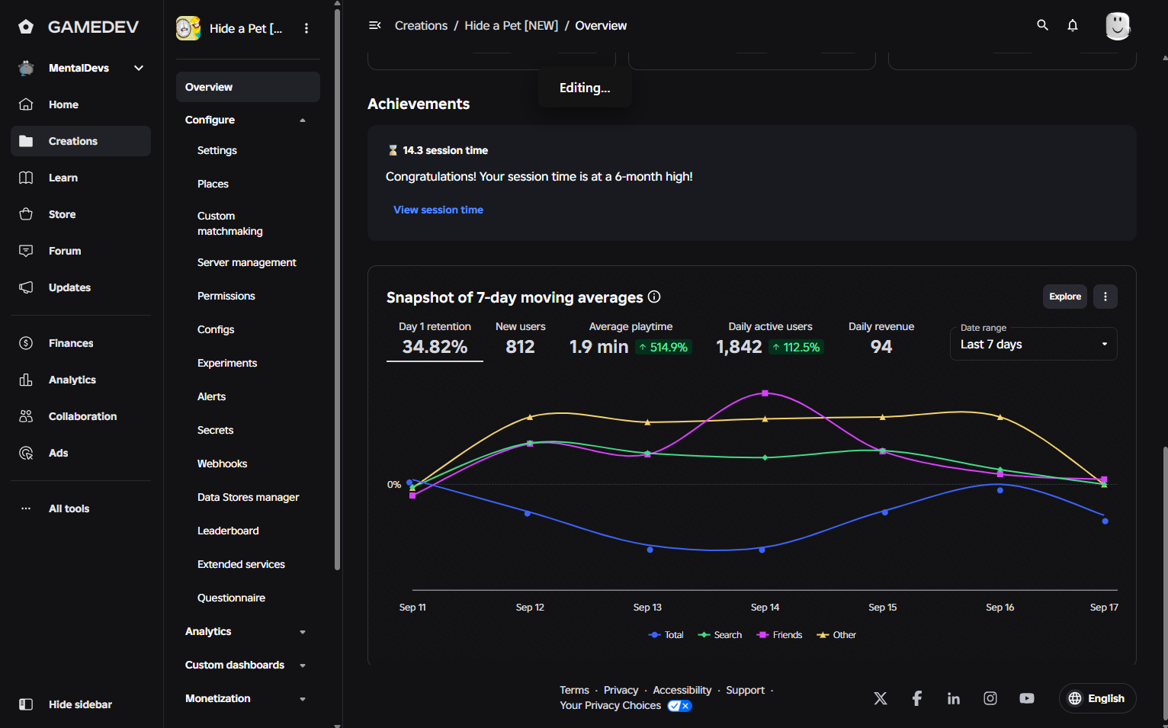Image resolution: width=1168 pixels, height=728 pixels.
Task: Open the chart options three-dot menu
Action: pyautogui.click(x=1105, y=297)
